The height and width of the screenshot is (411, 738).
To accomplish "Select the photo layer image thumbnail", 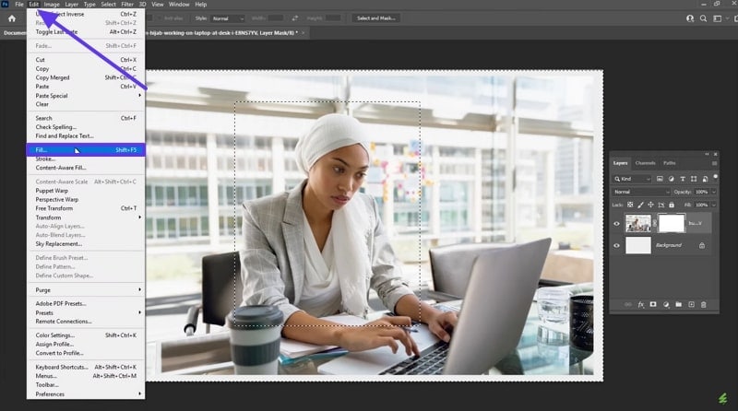I will point(638,223).
